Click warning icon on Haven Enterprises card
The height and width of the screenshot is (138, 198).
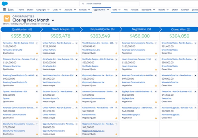tap(156, 70)
